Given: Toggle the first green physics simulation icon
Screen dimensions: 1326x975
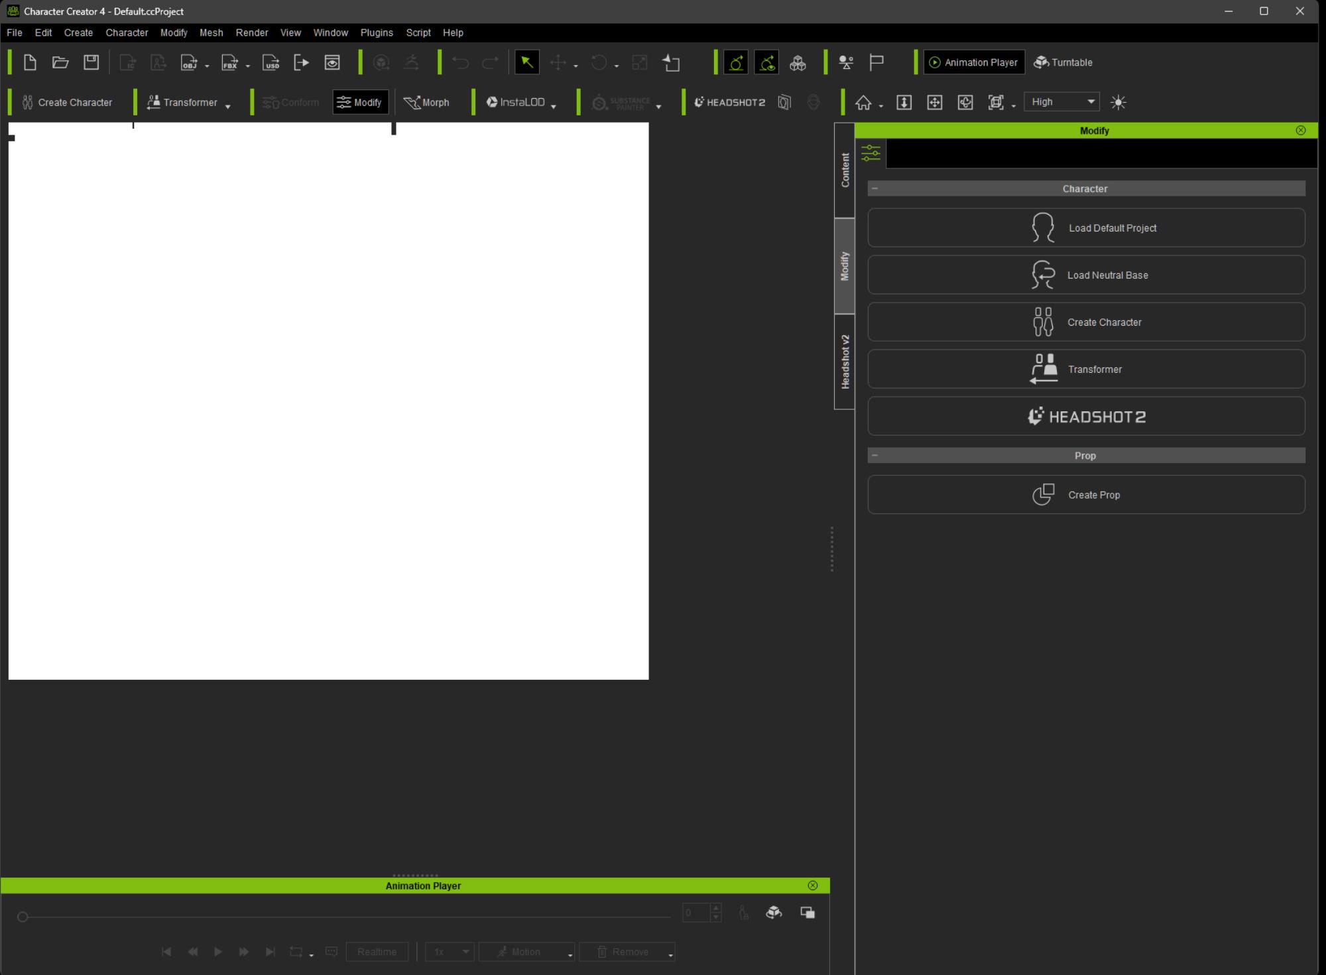Looking at the screenshot, I should click(736, 62).
